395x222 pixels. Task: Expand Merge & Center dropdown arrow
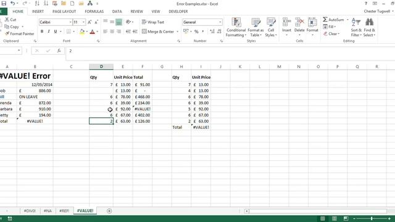click(x=177, y=31)
